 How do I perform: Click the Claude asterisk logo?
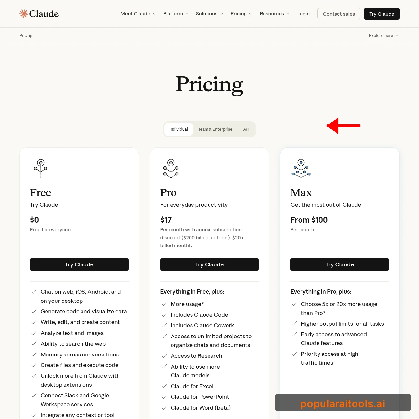[23, 13]
